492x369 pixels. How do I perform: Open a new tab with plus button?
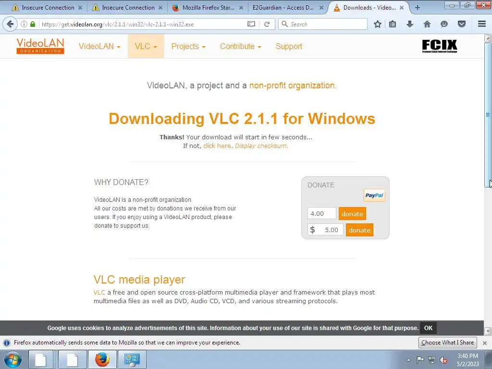pos(418,8)
